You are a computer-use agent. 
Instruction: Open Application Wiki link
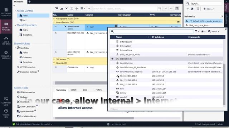pyautogui.click(x=25, y=111)
